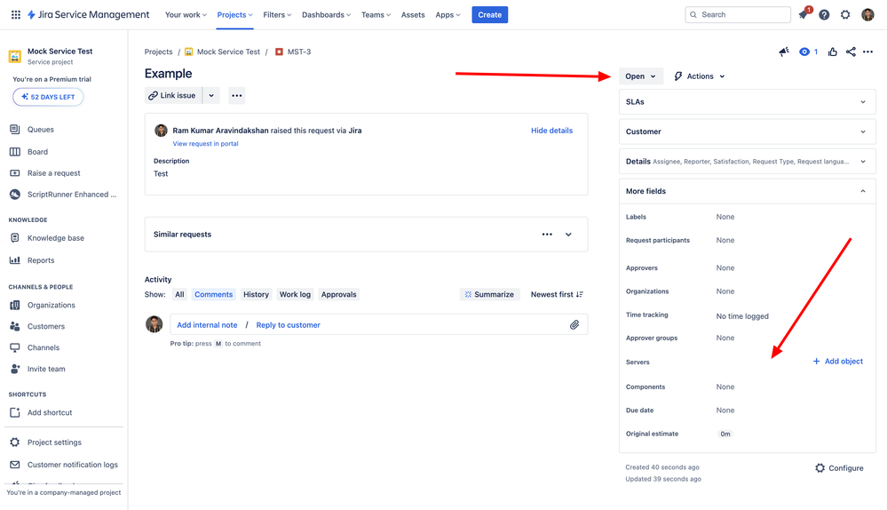Click the share icon

click(851, 52)
